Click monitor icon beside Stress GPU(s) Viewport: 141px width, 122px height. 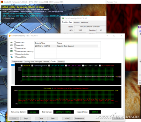(x=11, y=57)
